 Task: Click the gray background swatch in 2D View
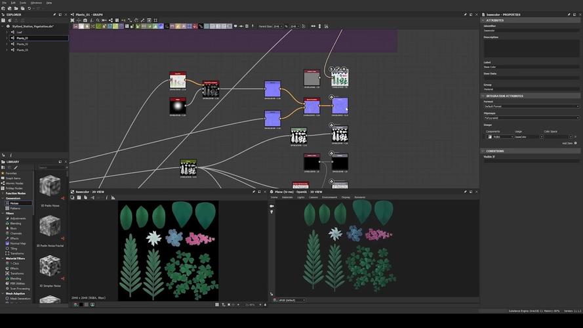pos(87,304)
